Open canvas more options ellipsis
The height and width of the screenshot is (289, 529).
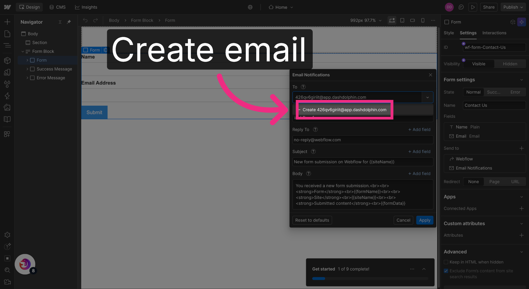[433, 20]
